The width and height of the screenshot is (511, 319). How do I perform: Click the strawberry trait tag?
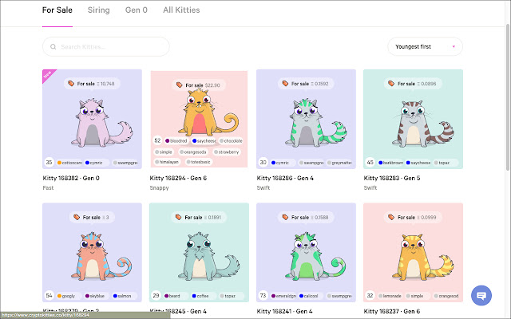click(227, 152)
